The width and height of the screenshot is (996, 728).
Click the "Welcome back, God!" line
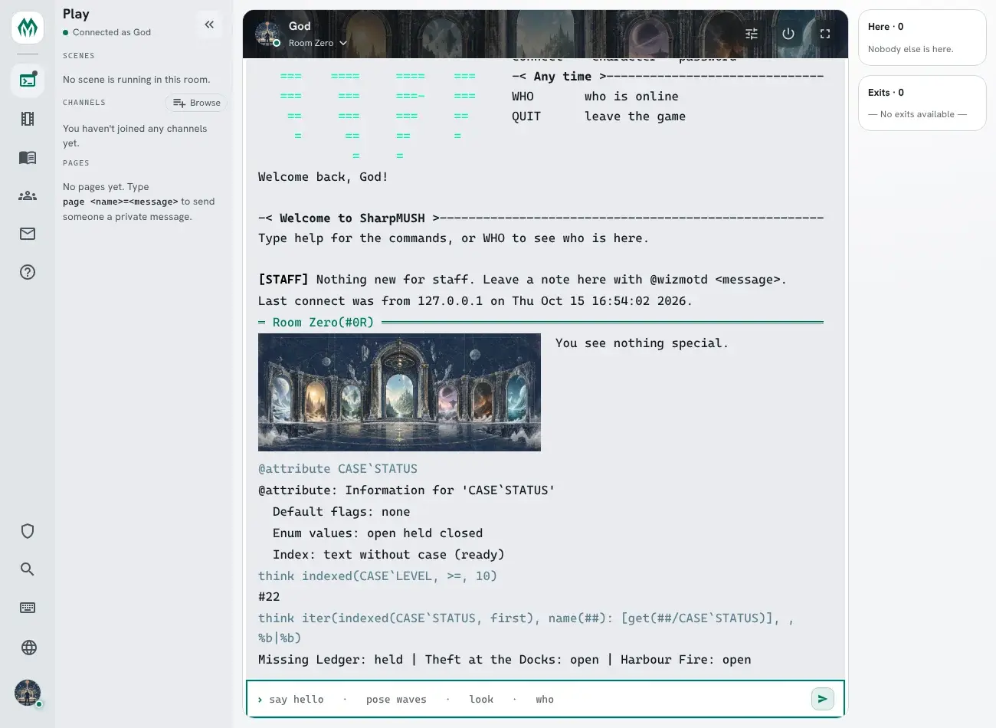tap(323, 177)
